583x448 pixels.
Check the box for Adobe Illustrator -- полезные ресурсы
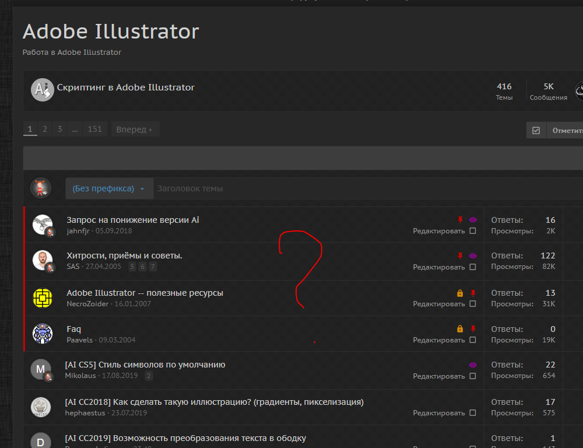pyautogui.click(x=473, y=304)
